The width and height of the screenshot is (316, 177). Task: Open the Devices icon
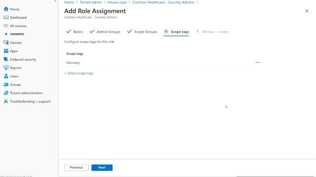[x=6, y=43]
